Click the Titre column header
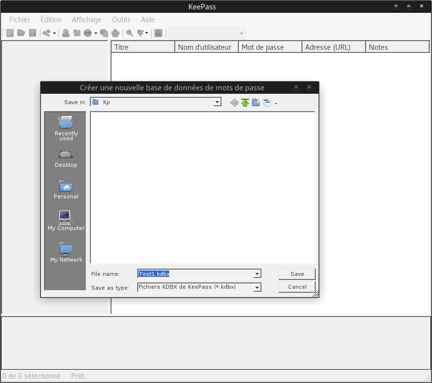Viewport: 432px width, 383px height. click(x=143, y=47)
